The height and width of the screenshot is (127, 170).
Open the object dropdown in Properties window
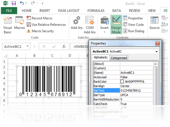[156, 52]
